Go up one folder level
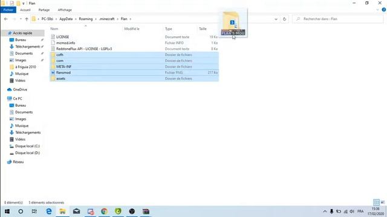Viewport: 387px width, 217px height. tap(27, 19)
